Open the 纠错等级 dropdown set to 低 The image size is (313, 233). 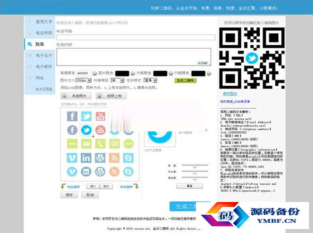pos(117,81)
